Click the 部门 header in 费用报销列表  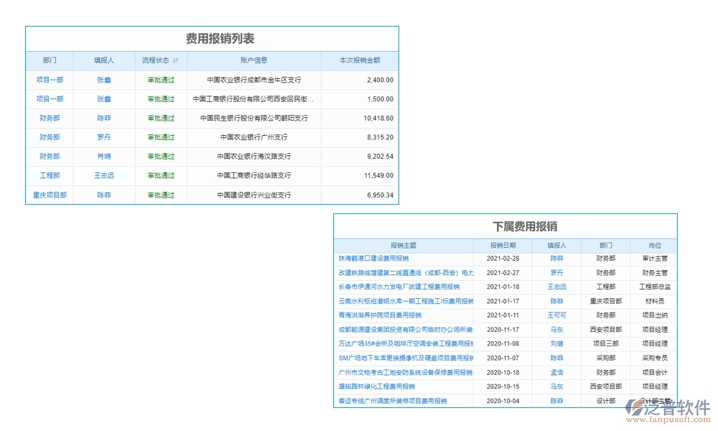(x=50, y=61)
